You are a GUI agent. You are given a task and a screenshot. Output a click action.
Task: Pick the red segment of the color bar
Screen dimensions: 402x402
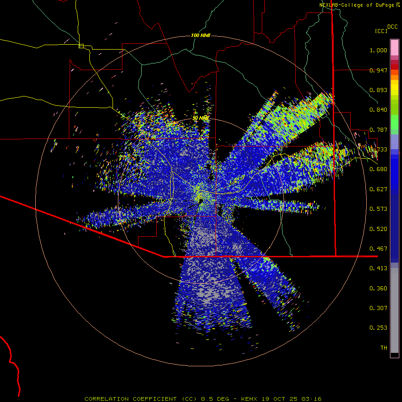(394, 67)
